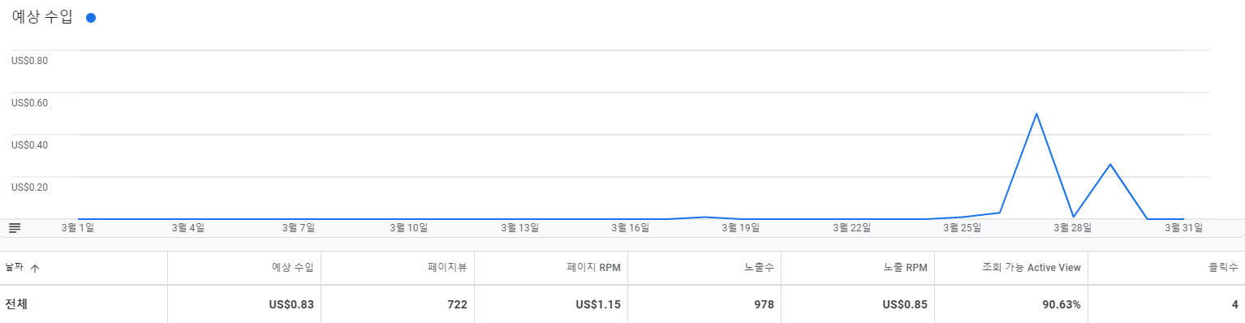
Task: Click the 3월 13일 axis label
Action: (x=519, y=228)
